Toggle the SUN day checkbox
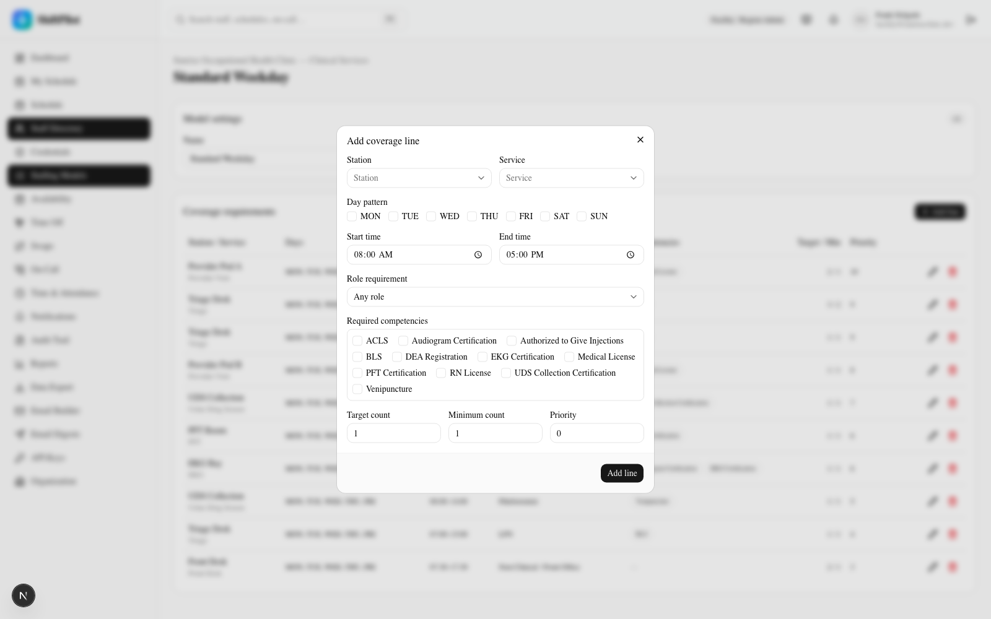Viewport: 991px width, 619px height. tap(582, 217)
